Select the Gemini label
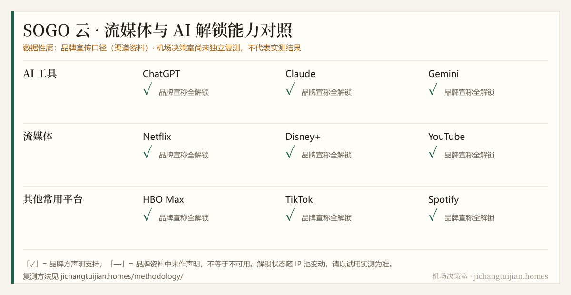 click(443, 74)
